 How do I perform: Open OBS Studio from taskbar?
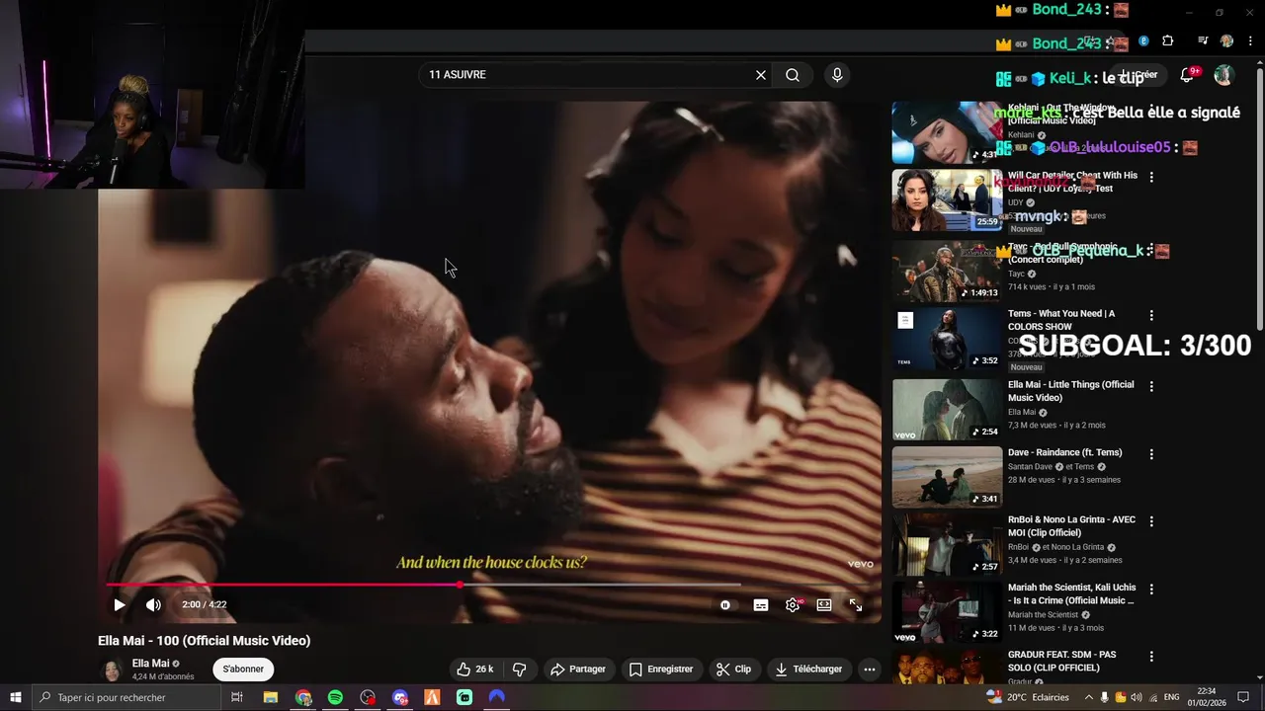368,697
